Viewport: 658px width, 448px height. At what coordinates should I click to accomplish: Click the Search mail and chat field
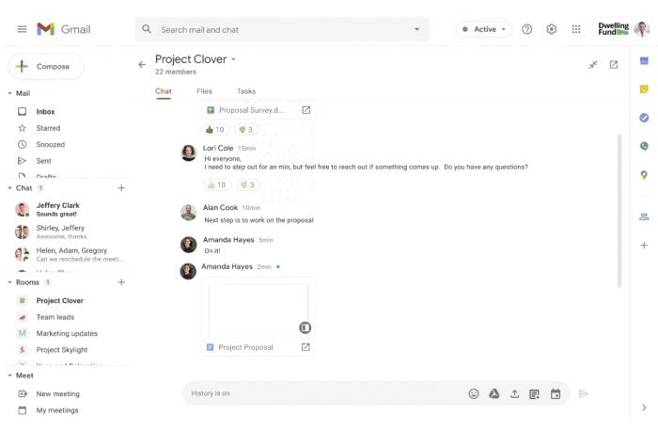coord(282,29)
